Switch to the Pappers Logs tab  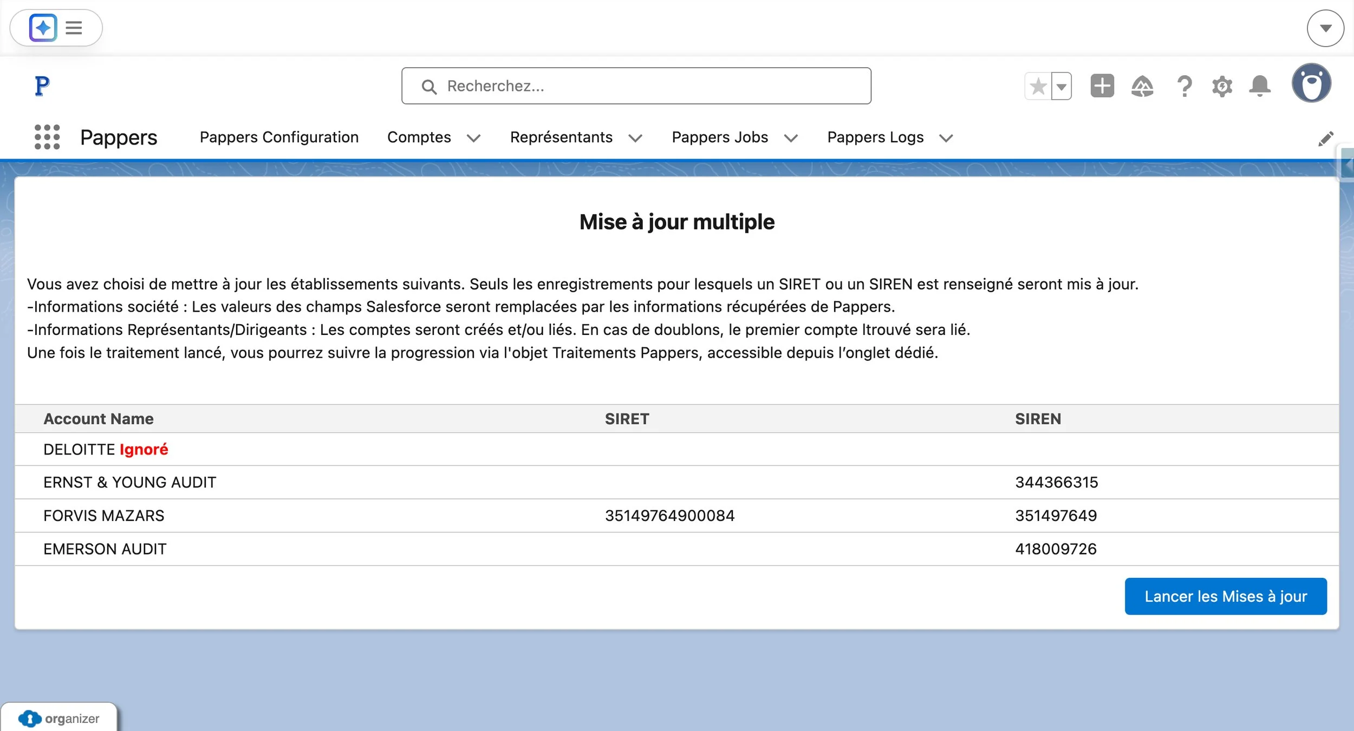pos(875,137)
